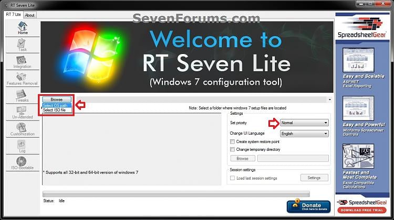Switch to the RT 7 Lite tab
Screen dimensions: 394x220
[13, 15]
